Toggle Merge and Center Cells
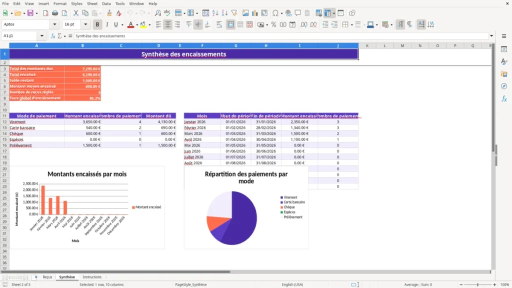 [230, 24]
